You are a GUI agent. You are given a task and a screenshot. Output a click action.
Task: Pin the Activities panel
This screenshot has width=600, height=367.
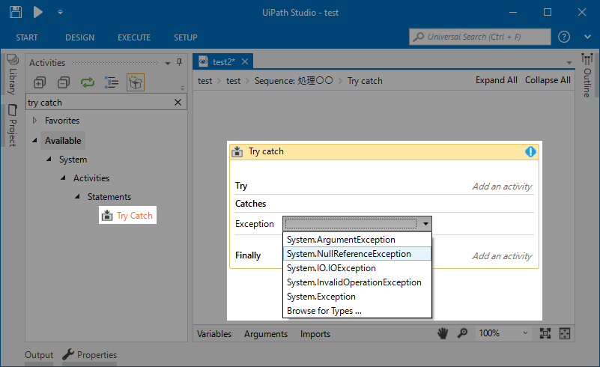tap(180, 62)
